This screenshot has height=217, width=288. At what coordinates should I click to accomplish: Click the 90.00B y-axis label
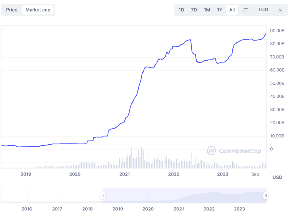(277, 31)
